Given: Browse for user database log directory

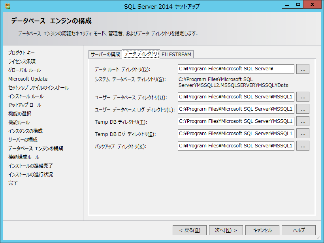Looking at the screenshot, I should 303,109.
